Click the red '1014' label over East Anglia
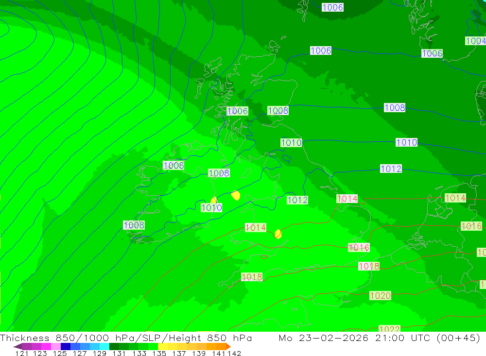 [347, 199]
